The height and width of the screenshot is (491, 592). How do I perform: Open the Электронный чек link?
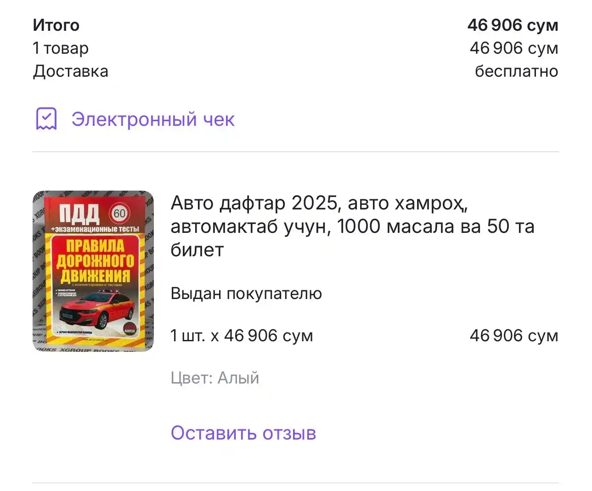152,119
